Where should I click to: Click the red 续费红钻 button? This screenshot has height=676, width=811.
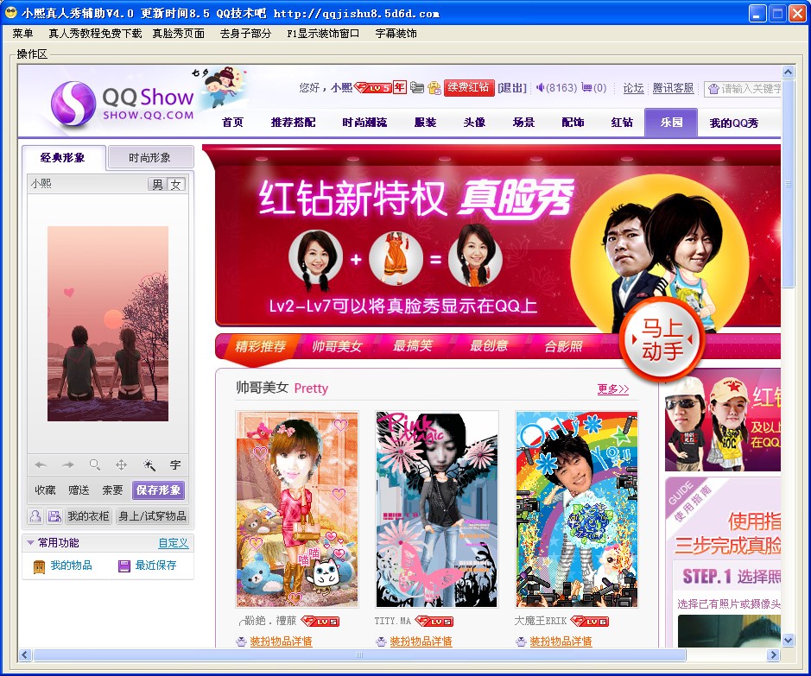(469, 88)
